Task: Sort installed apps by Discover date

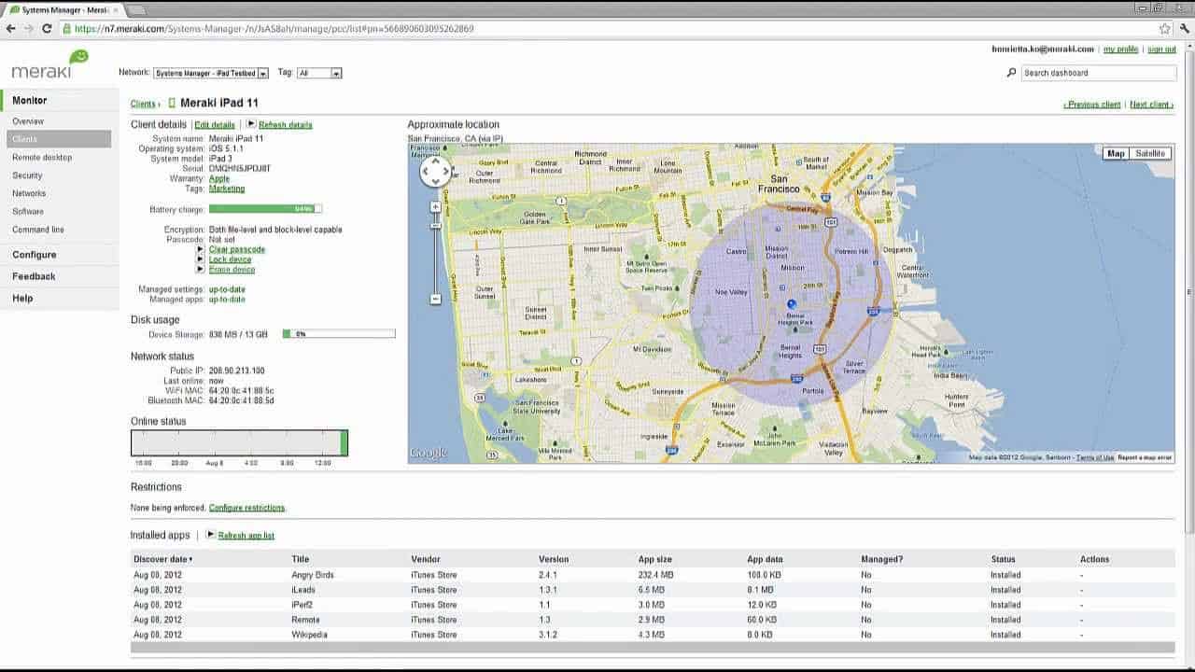Action: (163, 559)
